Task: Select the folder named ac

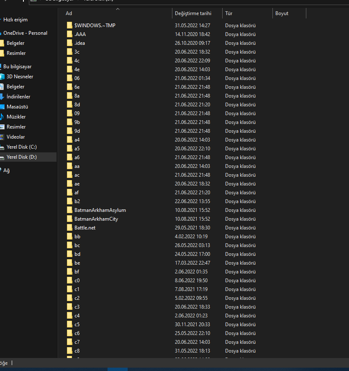Action: tap(77, 175)
